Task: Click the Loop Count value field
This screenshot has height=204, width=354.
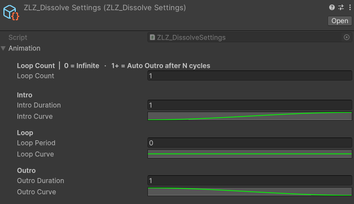Action: click(250, 76)
